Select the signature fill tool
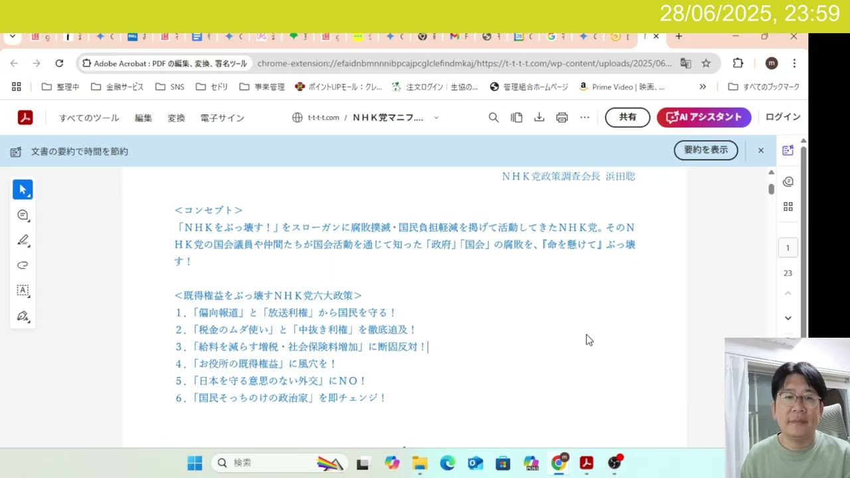The width and height of the screenshot is (850, 478). tap(23, 316)
